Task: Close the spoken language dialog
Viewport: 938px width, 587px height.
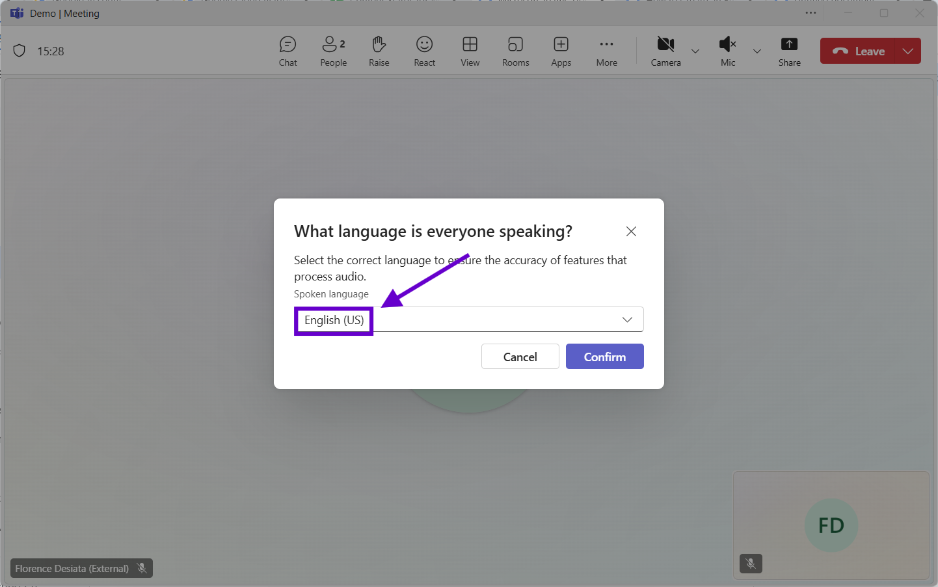Action: pos(631,231)
